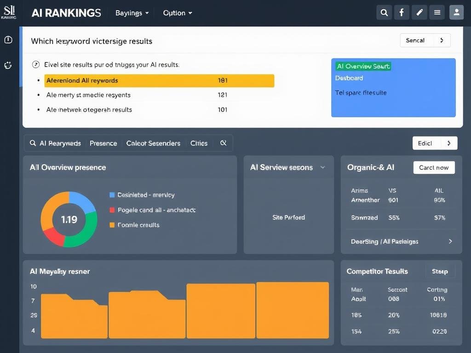Switch to the Presence tab

pos(103,143)
